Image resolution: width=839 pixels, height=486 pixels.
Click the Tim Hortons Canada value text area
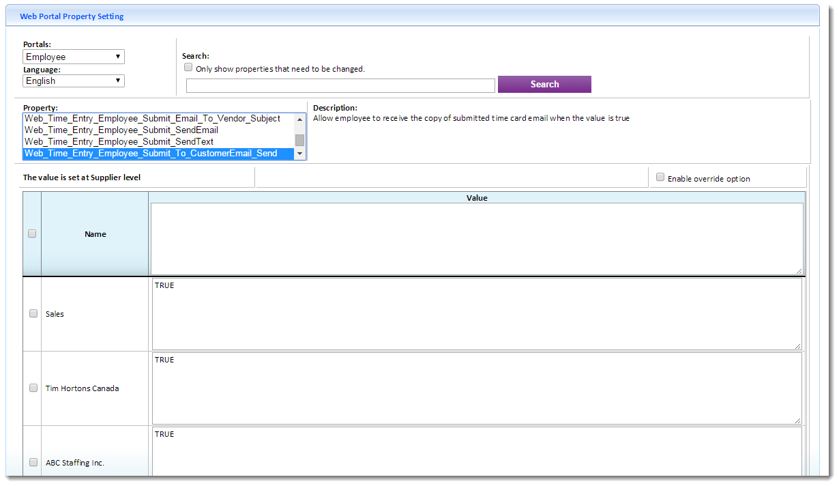click(x=477, y=388)
